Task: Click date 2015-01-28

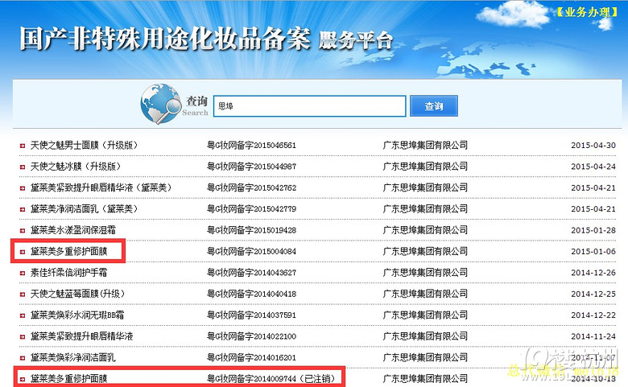Action: [593, 230]
